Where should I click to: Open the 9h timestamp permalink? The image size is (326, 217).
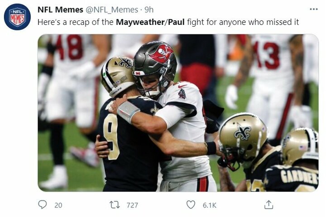tap(149, 9)
